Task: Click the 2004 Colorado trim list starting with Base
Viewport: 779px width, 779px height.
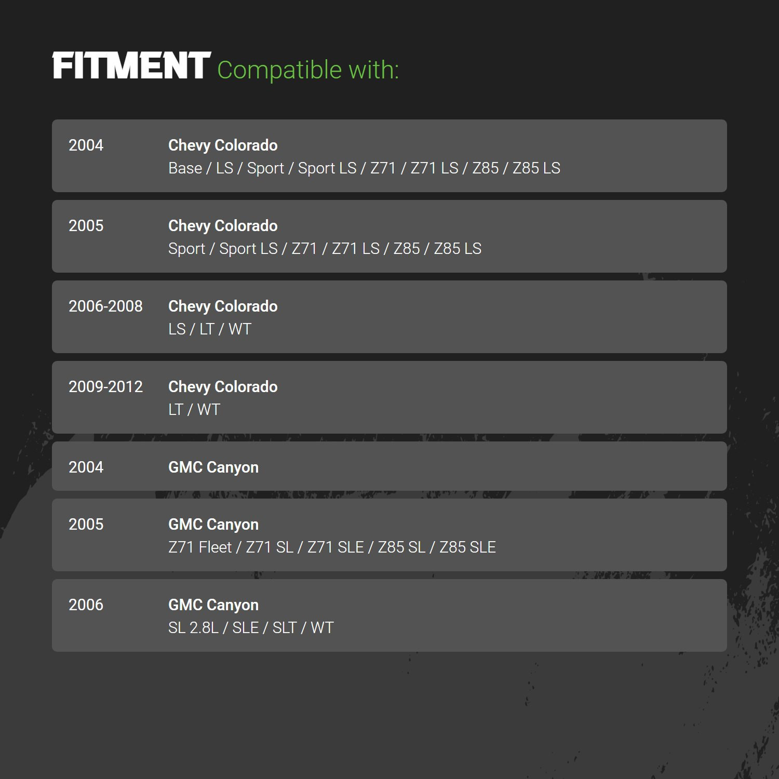Action: 364,168
